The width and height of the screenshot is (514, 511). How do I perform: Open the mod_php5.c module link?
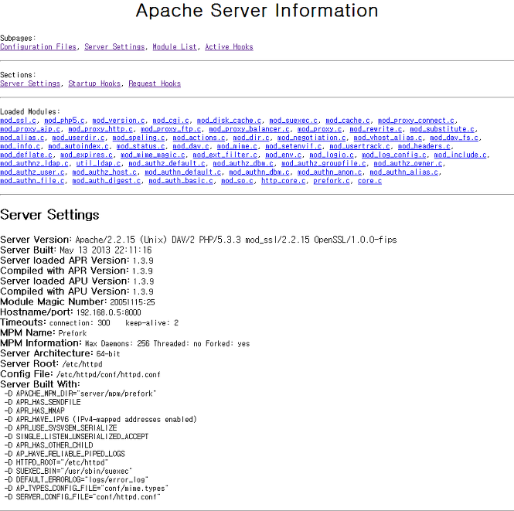click(x=64, y=121)
